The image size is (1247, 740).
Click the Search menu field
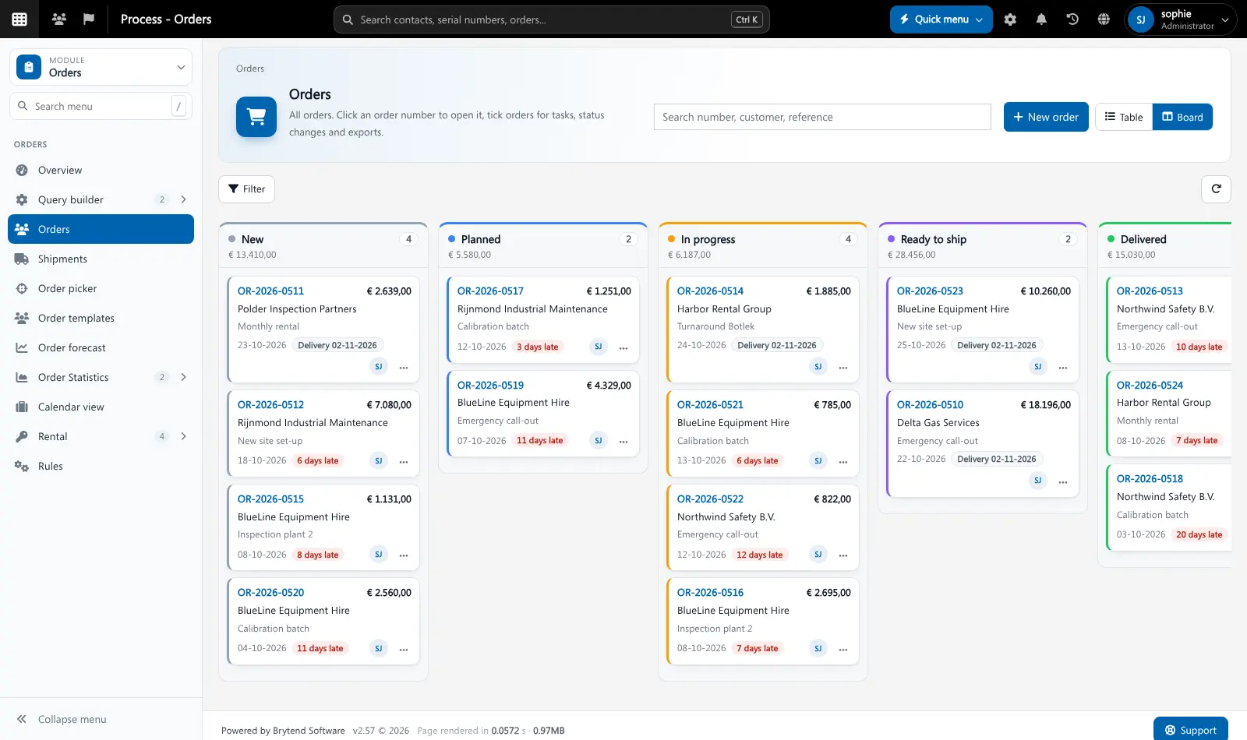tap(101, 106)
